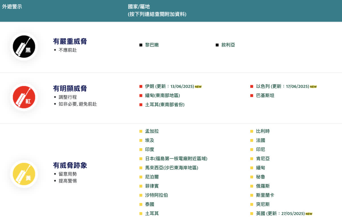Click the NEW badge beside 伊朗
The image size is (342, 222).
(198, 87)
